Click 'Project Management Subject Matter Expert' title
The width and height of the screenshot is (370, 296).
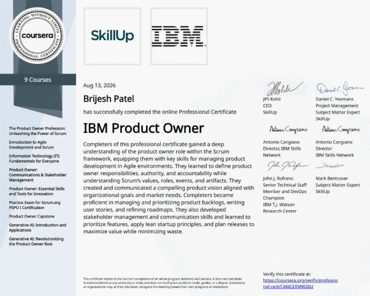click(338, 109)
